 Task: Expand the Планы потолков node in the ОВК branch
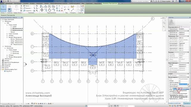click(x=7, y=34)
